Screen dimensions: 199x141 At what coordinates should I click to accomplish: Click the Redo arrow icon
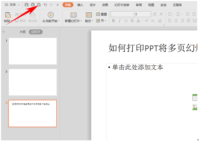point(51,5)
